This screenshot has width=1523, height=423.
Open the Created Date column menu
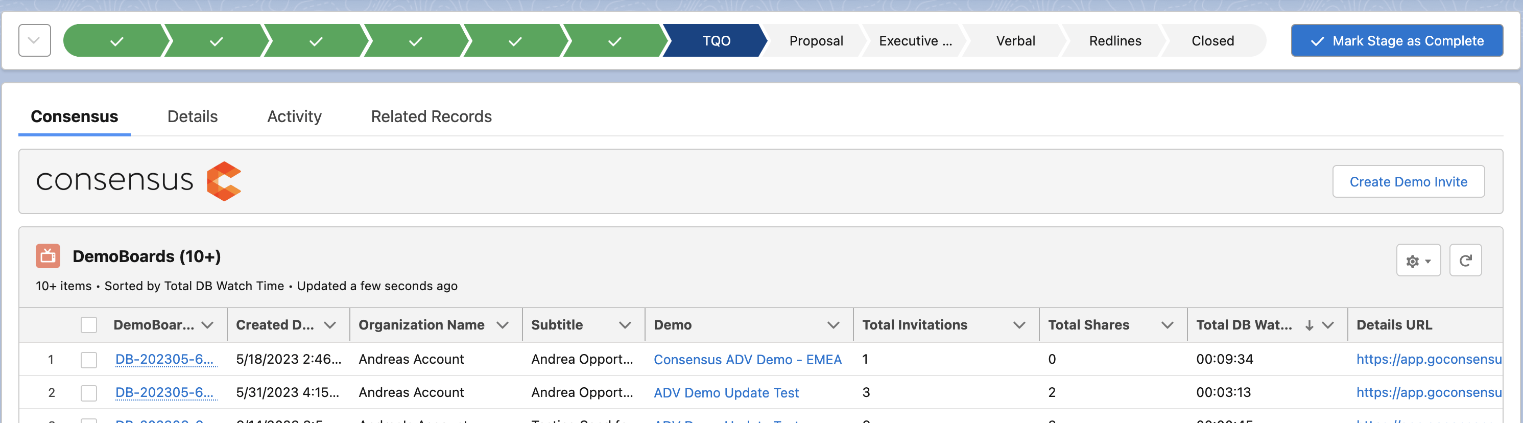330,325
